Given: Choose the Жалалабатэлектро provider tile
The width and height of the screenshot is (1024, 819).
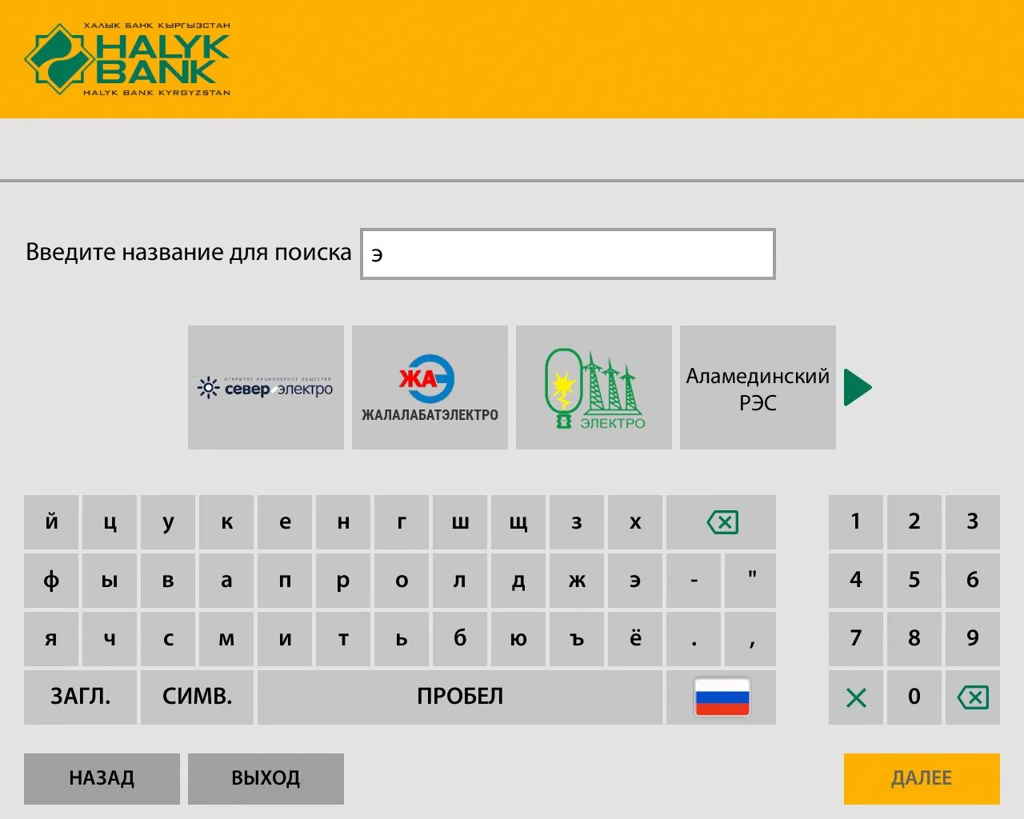Looking at the screenshot, I should (x=430, y=387).
